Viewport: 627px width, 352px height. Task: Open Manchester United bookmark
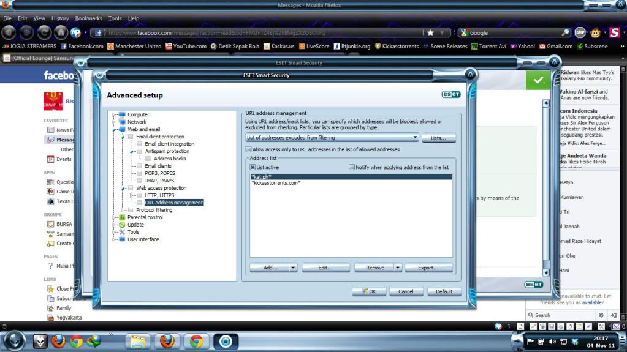pos(134,47)
